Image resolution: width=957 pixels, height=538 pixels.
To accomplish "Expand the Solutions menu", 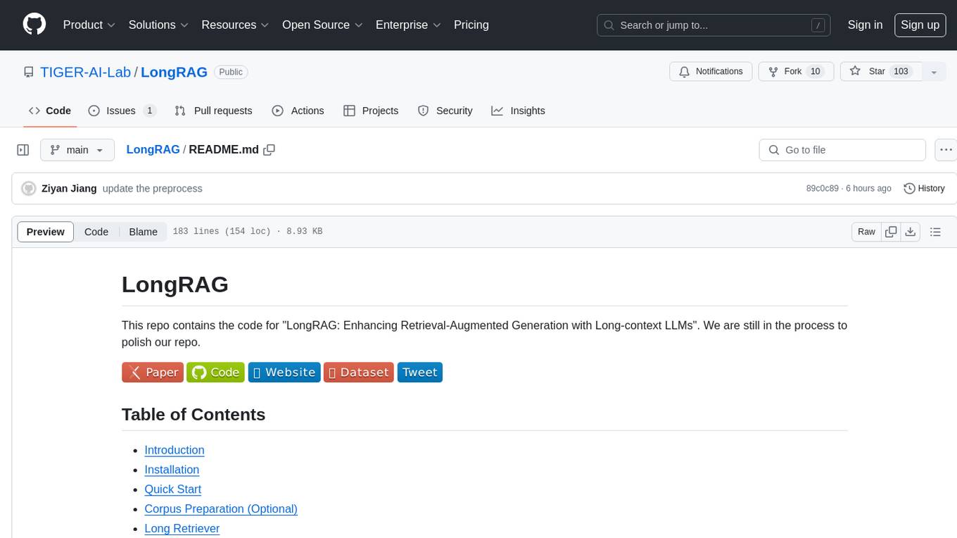I will tap(158, 25).
